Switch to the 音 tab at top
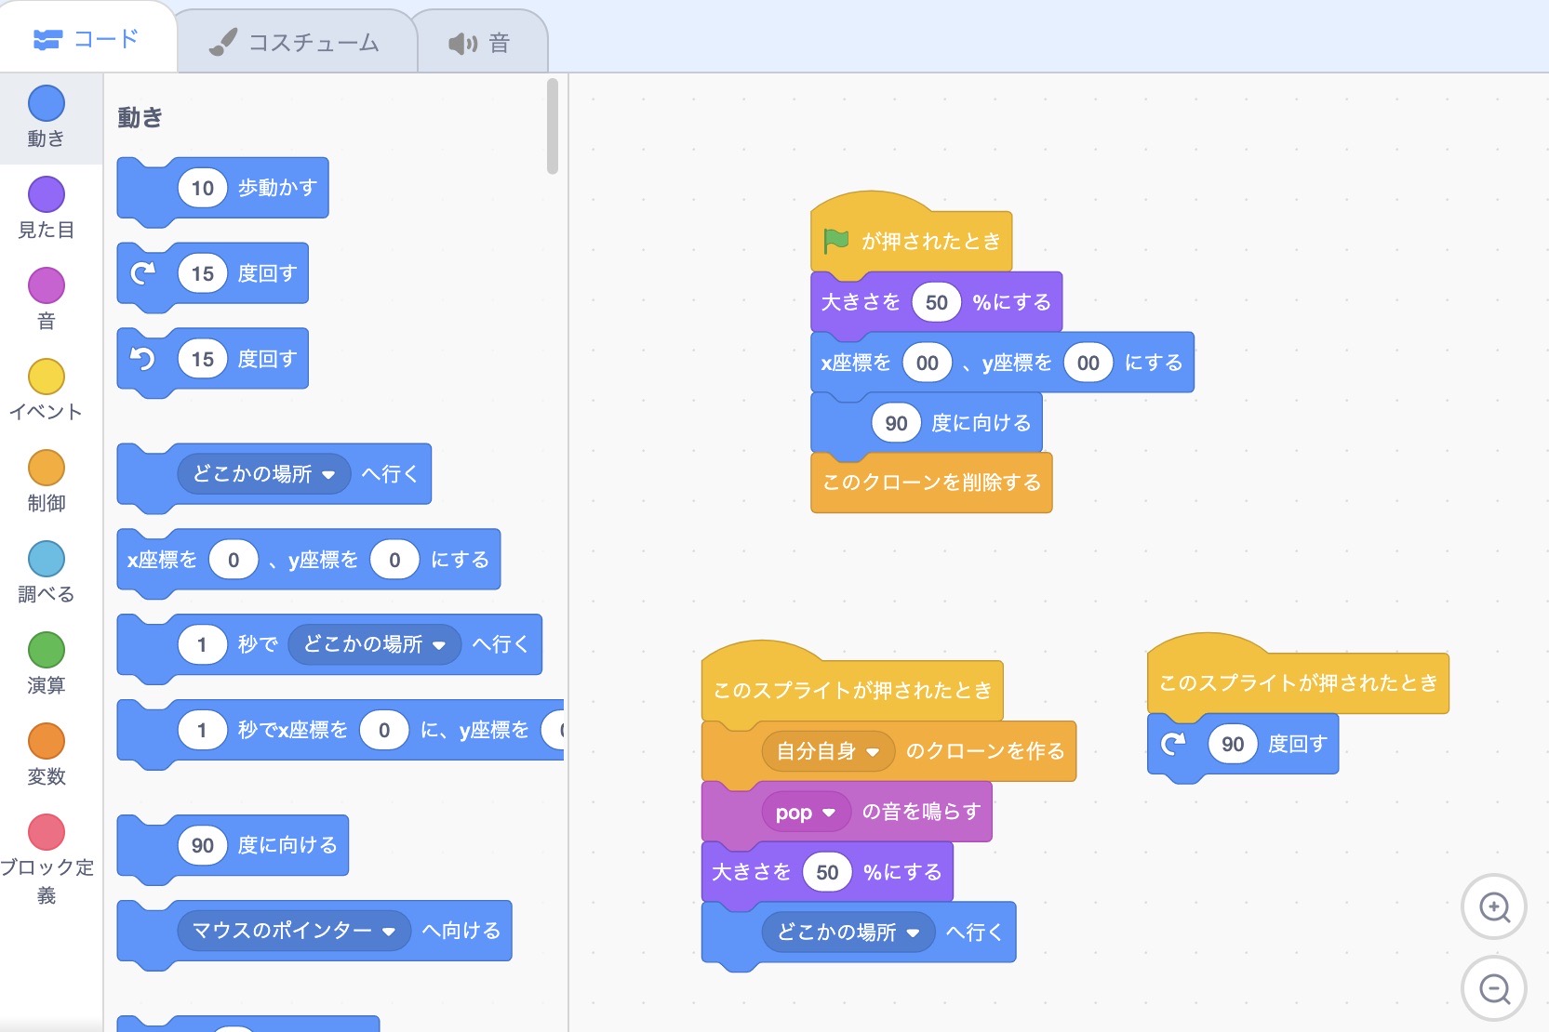This screenshot has width=1549, height=1032. coord(481,43)
